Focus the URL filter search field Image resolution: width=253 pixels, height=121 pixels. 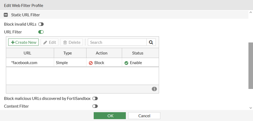[117, 42]
